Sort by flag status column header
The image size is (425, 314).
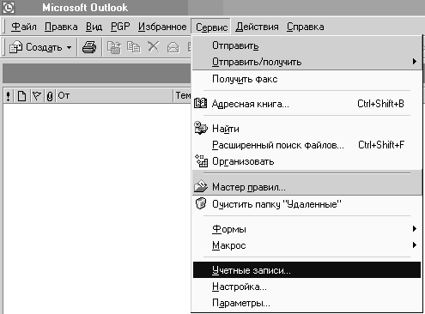coord(37,96)
